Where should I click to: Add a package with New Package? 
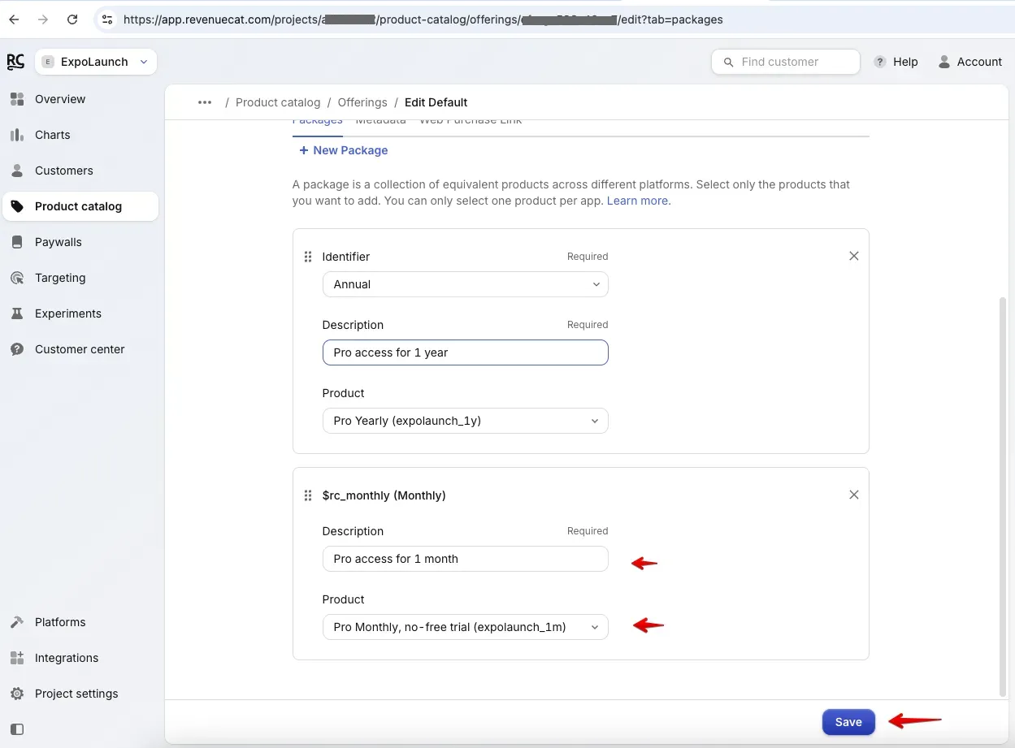[343, 150]
